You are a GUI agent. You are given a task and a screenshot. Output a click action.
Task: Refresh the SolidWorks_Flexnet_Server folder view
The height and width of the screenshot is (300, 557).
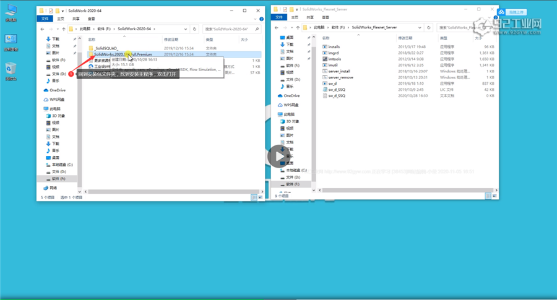[428, 27]
